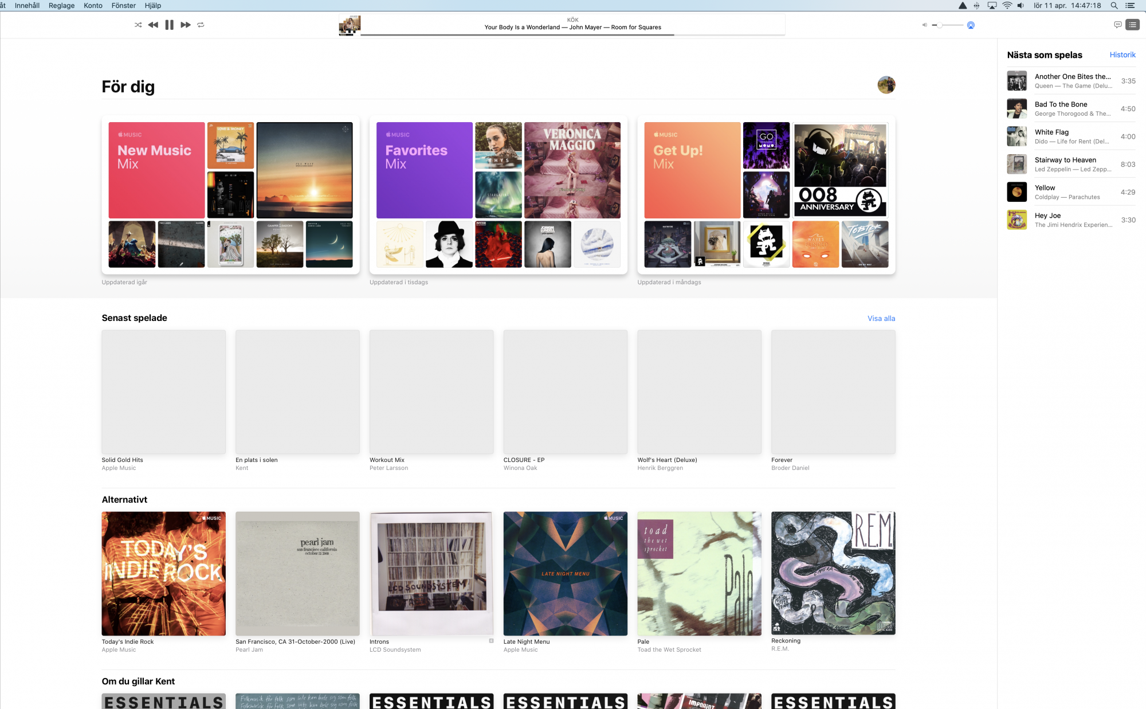Open the Wi-Fi status menu

(x=1007, y=5)
